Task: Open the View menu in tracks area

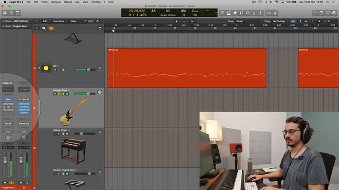Action: [x=74, y=21]
